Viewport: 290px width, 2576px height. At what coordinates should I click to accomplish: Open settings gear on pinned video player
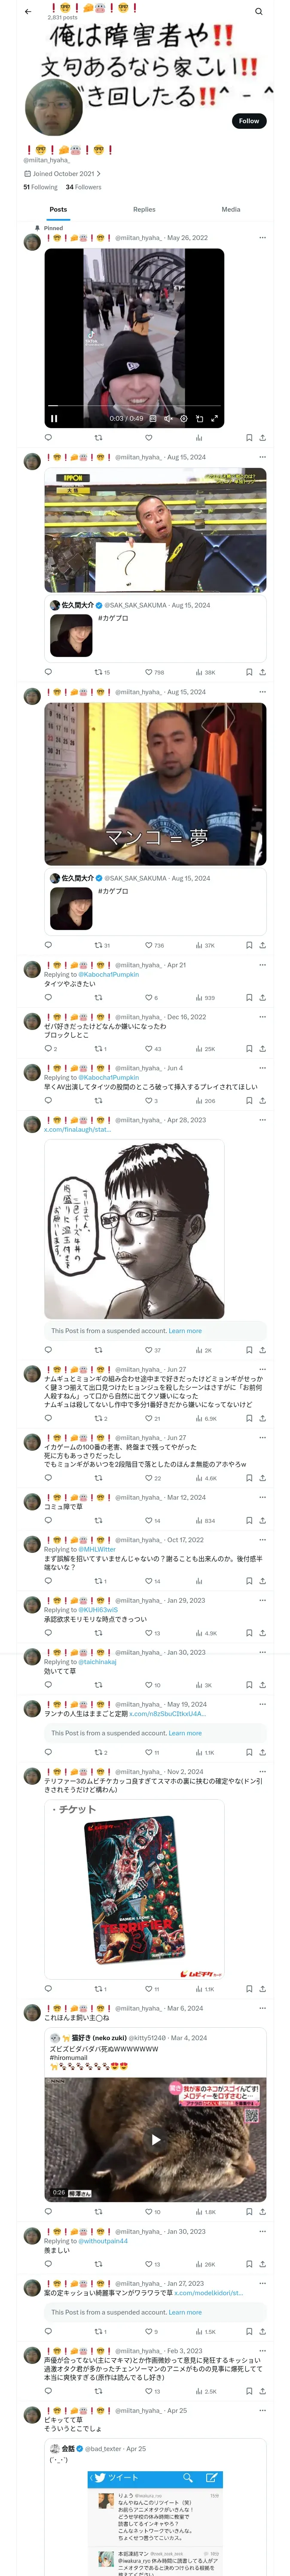[183, 419]
